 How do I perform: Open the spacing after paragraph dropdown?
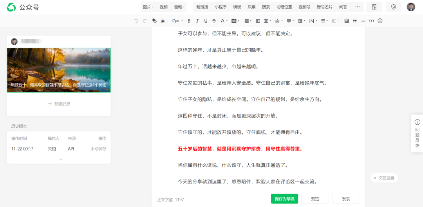(290, 21)
